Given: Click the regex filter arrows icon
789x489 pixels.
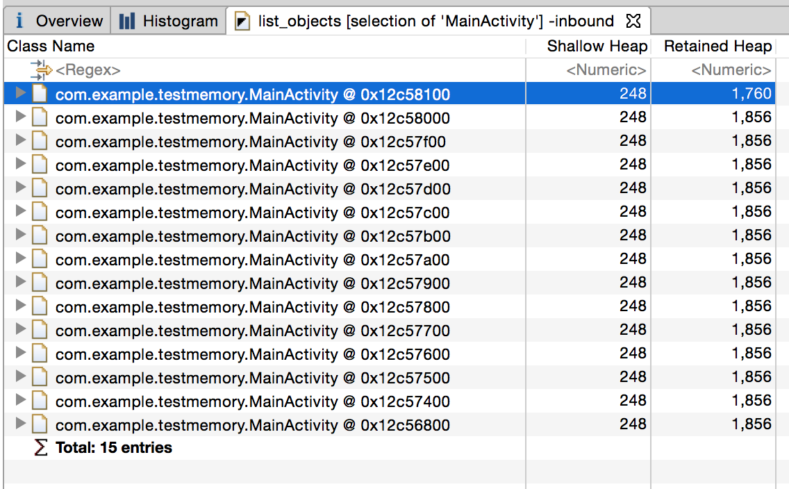Looking at the screenshot, I should point(41,70).
